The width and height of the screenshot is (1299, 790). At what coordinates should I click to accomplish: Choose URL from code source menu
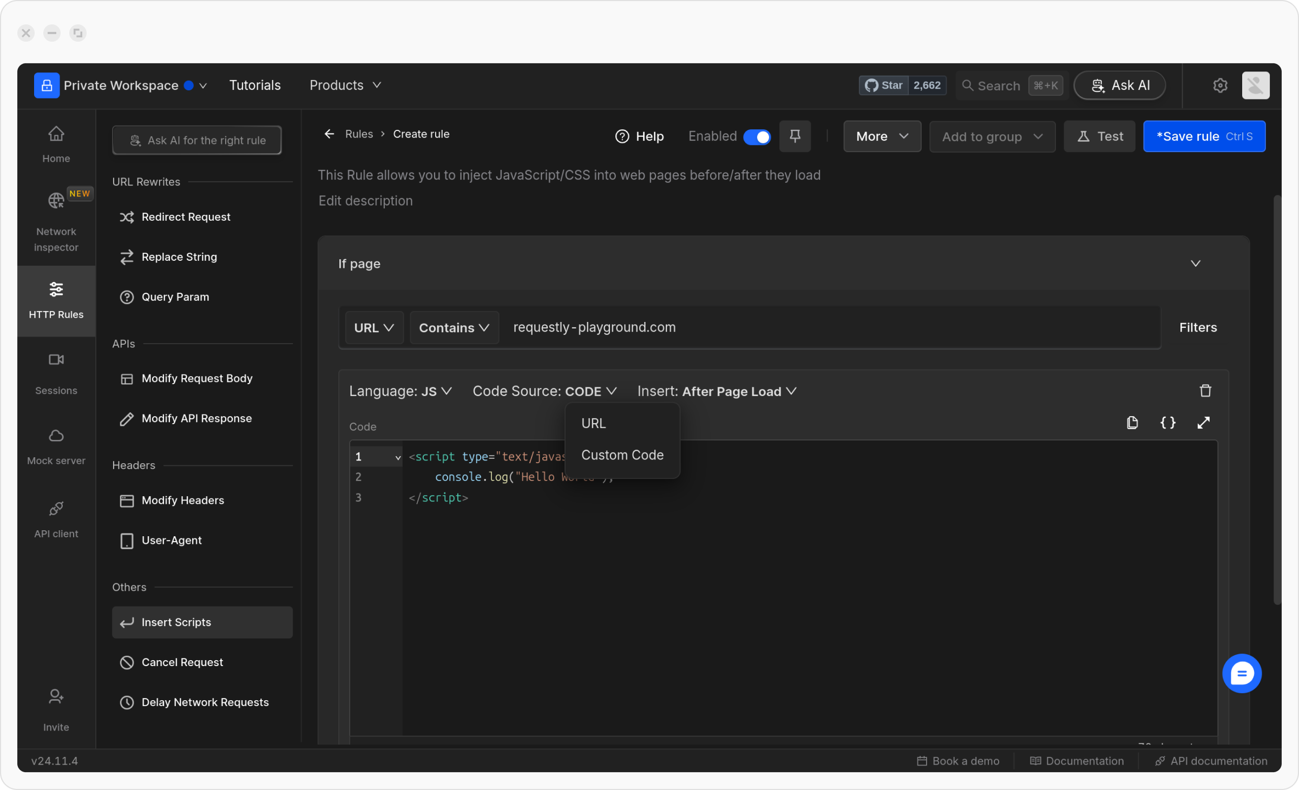[594, 423]
